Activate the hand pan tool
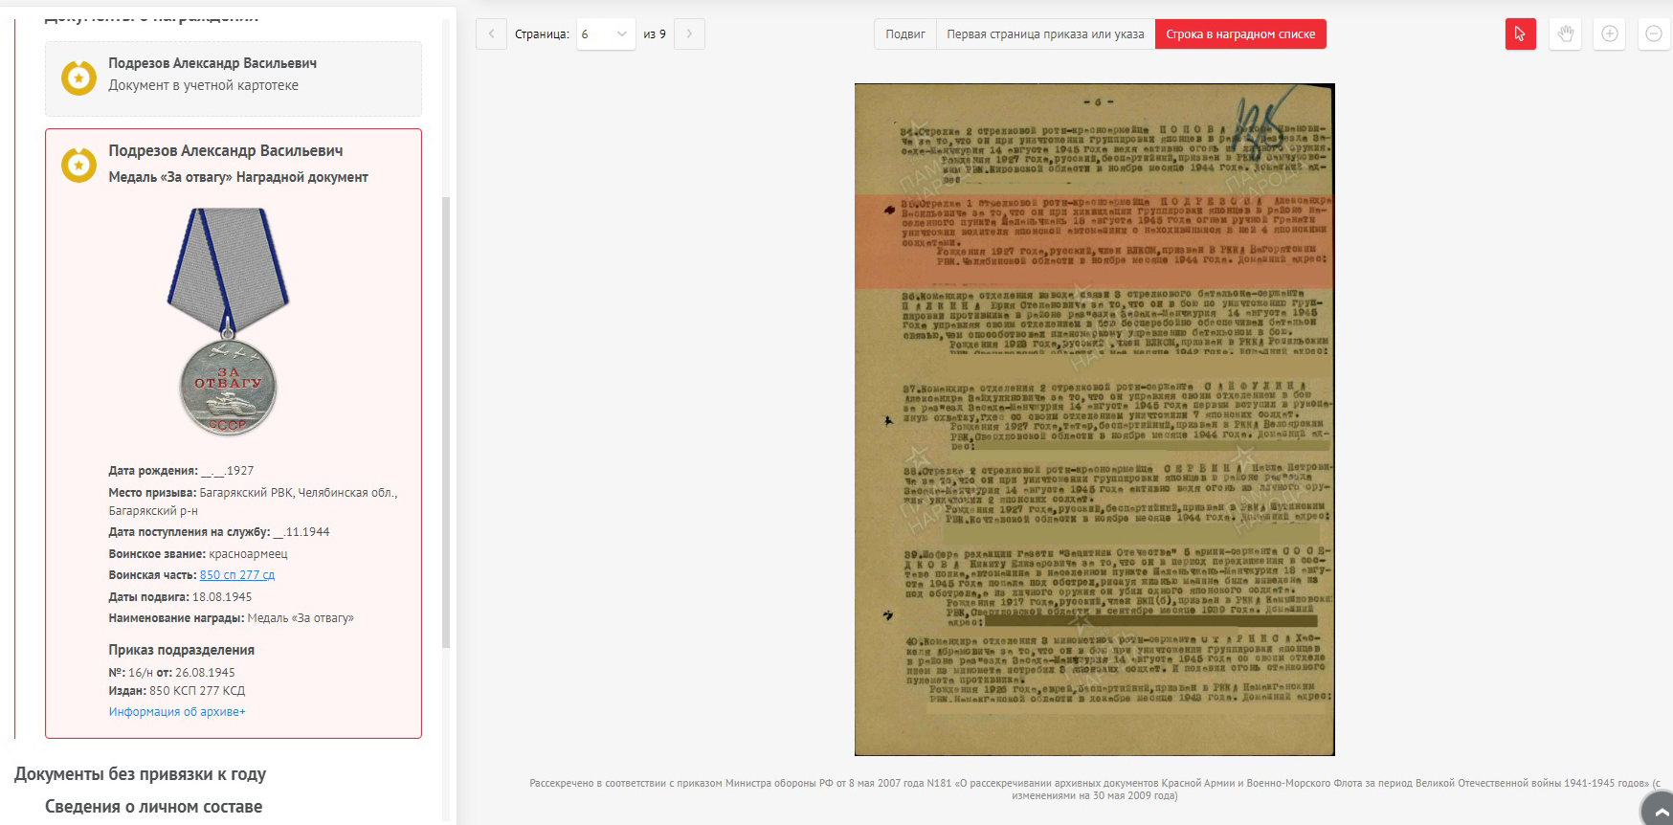 coord(1565,34)
